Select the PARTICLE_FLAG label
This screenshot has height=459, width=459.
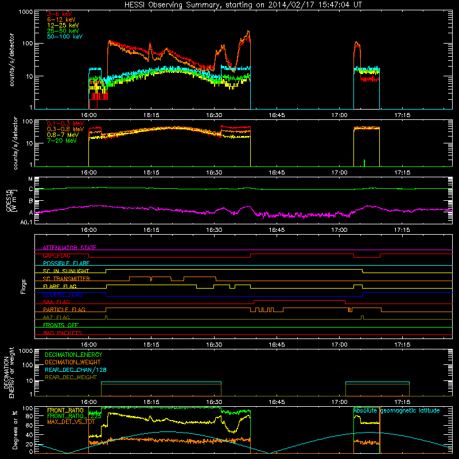(x=64, y=309)
